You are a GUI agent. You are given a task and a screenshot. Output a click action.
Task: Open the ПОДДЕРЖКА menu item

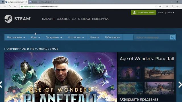(100, 19)
